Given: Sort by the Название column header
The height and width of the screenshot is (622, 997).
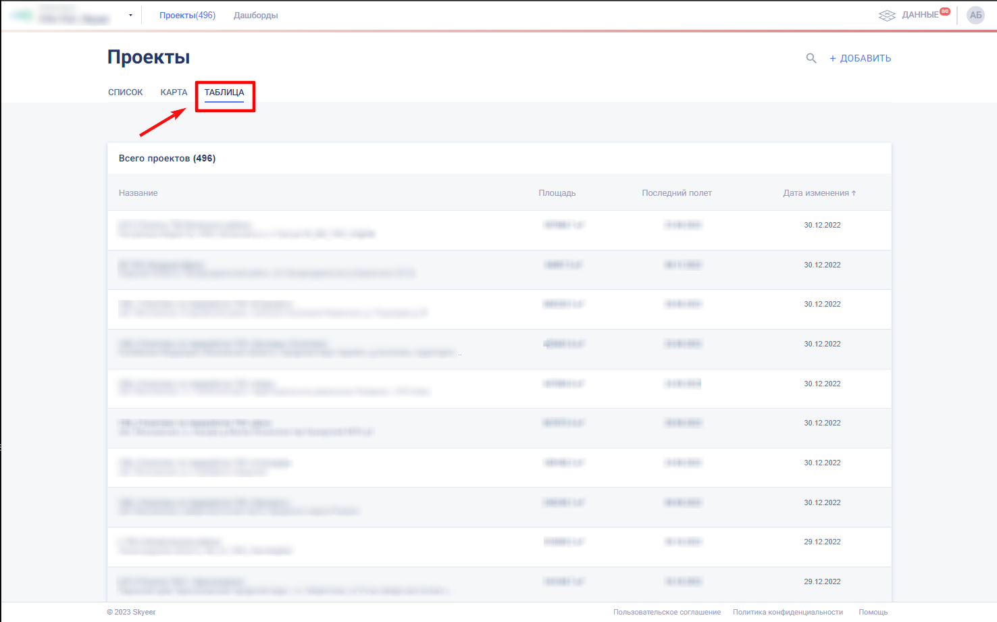Looking at the screenshot, I should coord(138,193).
